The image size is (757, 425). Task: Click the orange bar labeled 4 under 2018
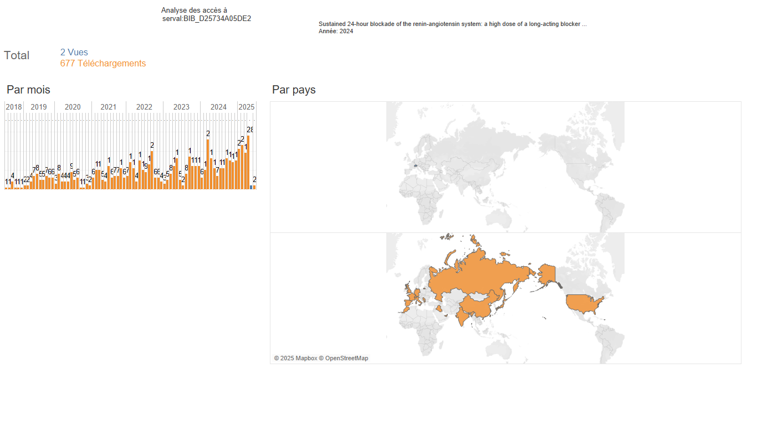[12, 185]
